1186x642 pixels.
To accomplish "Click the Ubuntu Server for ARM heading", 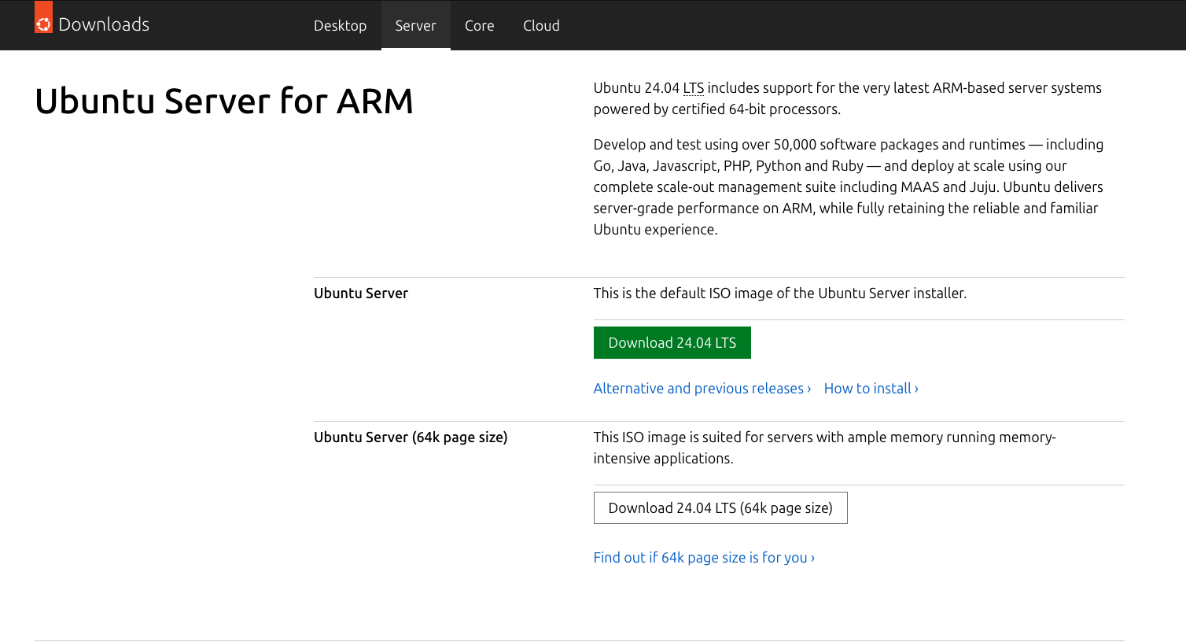I will coord(224,101).
